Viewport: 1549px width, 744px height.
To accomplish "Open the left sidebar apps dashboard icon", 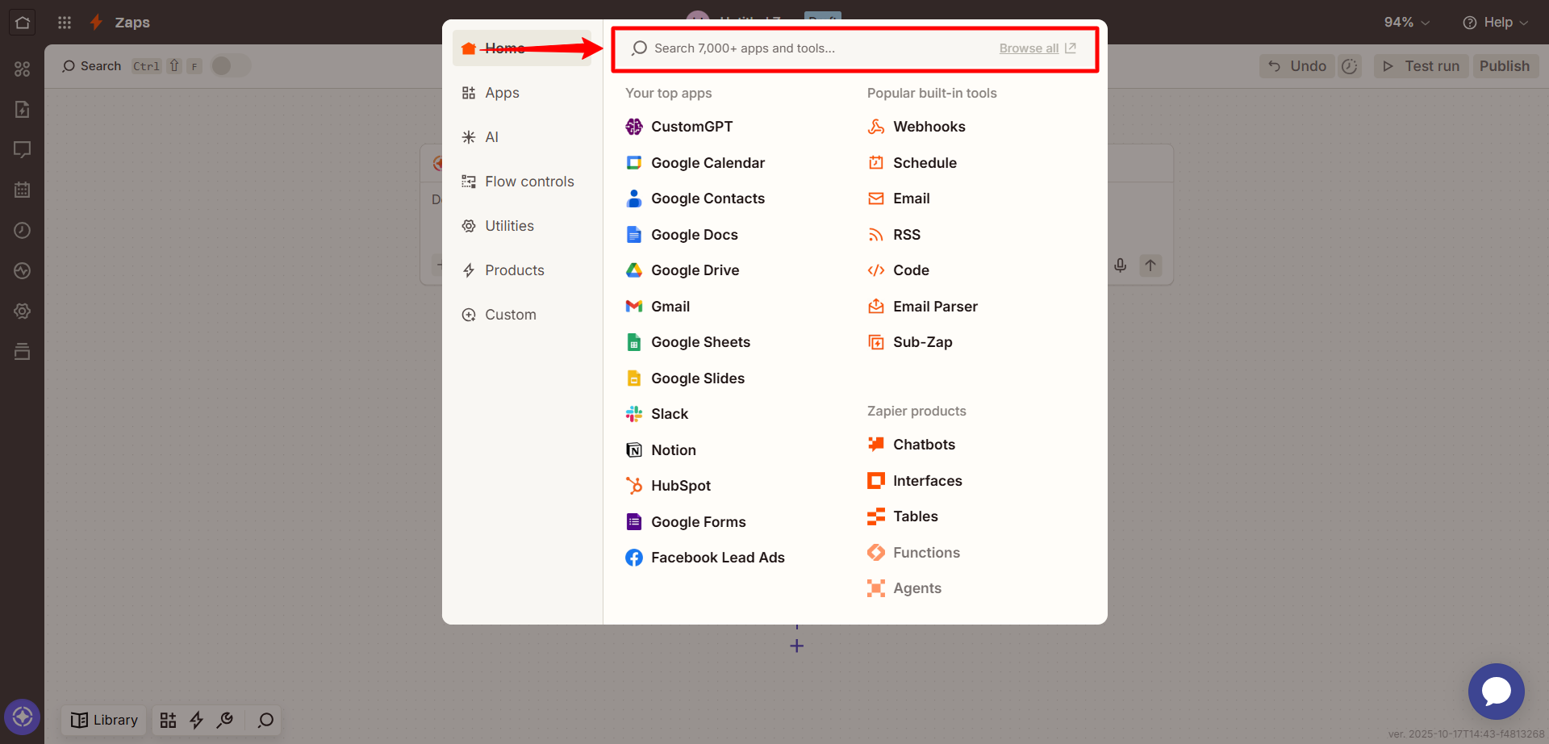I will point(22,69).
